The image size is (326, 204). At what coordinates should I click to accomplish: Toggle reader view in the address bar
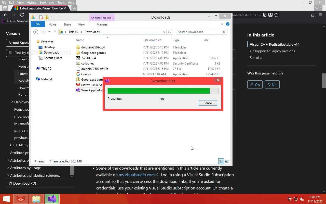click(x=265, y=15)
